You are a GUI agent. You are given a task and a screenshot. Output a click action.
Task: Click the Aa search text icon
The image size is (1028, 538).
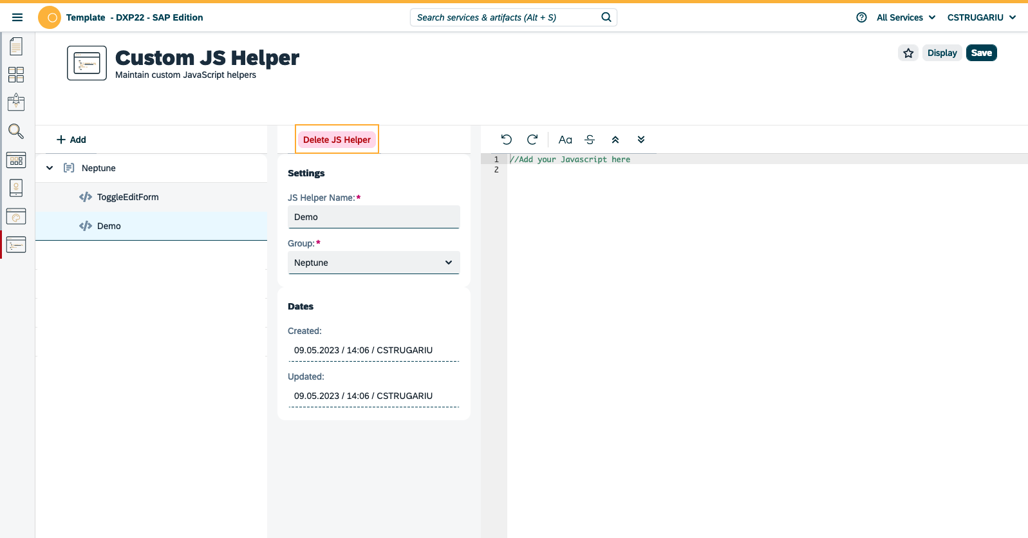click(x=565, y=140)
